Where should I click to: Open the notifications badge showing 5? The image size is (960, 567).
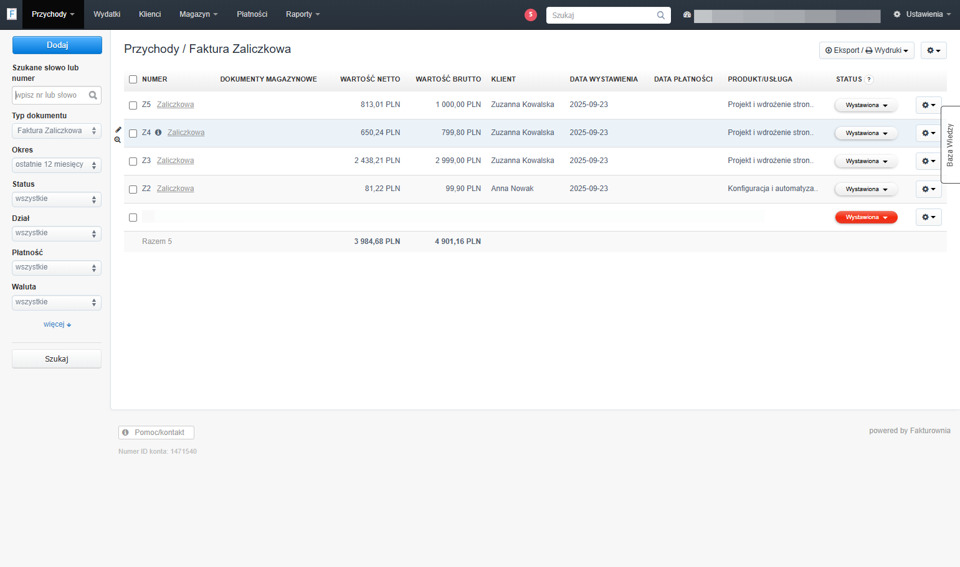pyautogui.click(x=531, y=14)
